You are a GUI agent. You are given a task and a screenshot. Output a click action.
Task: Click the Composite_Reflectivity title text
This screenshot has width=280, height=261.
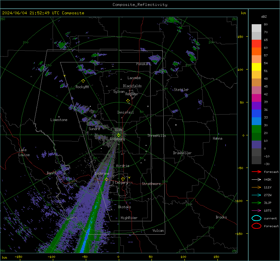pos(140,5)
